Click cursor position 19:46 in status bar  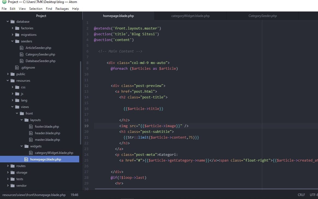[74, 195]
